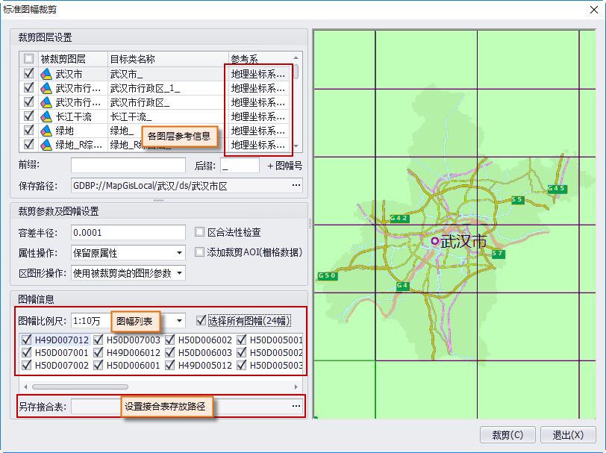The width and height of the screenshot is (606, 453).
Task: Uncheck map sheet H50D007003
Action: tap(99, 340)
